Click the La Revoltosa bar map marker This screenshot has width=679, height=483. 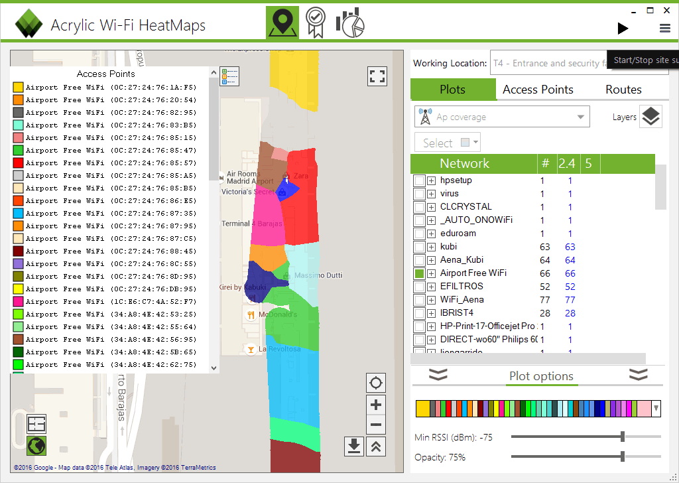[251, 349]
